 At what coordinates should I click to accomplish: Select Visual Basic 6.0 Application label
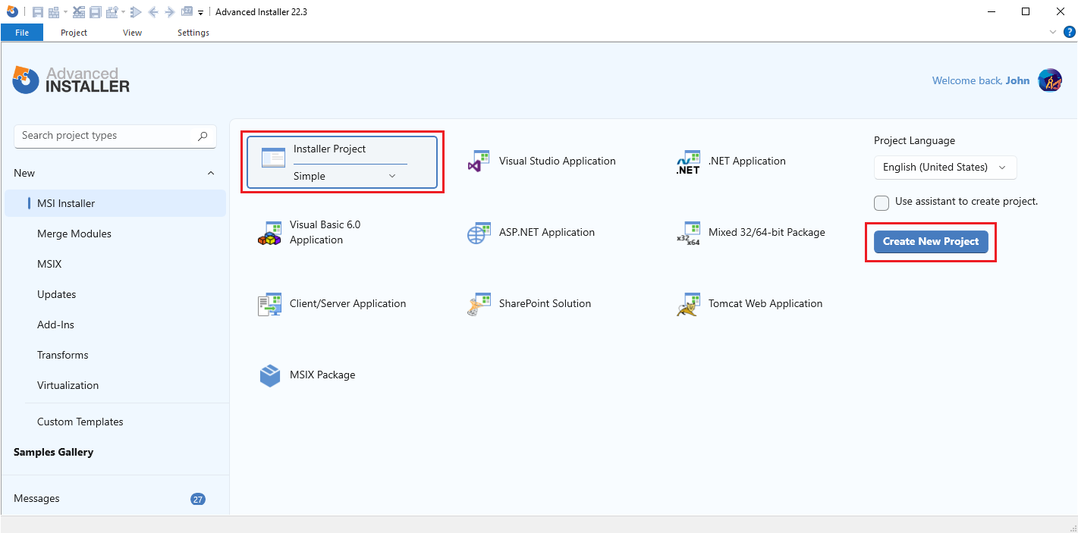point(325,232)
